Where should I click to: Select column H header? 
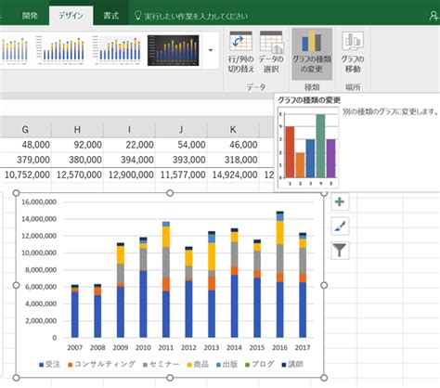pyautogui.click(x=77, y=129)
